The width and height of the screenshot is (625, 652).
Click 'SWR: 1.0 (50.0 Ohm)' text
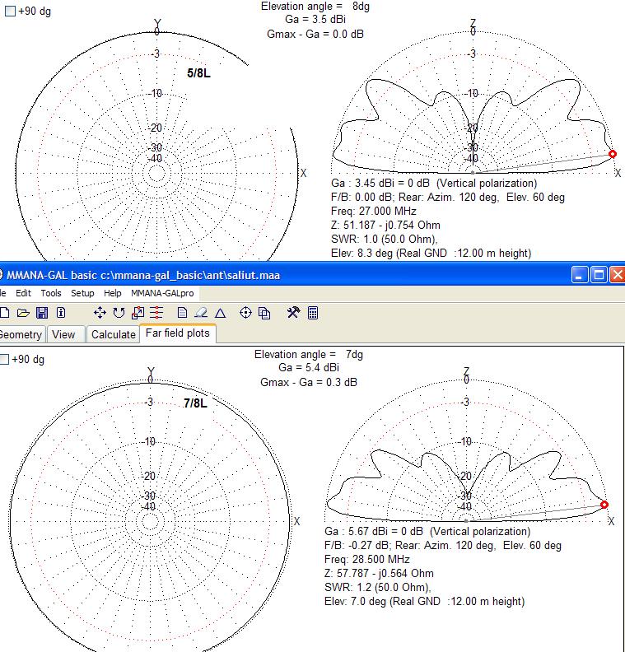pos(385,239)
